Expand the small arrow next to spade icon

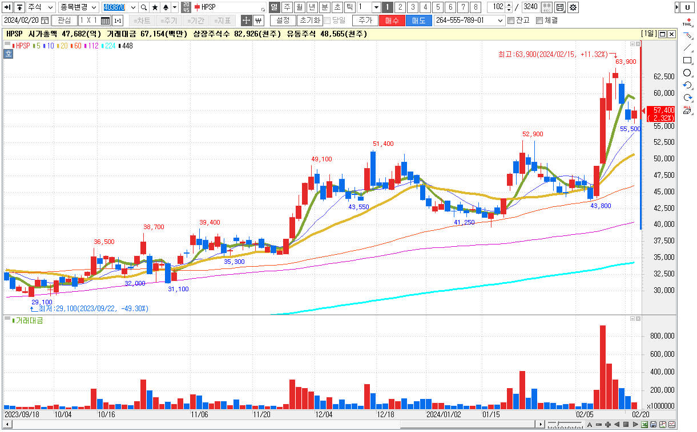(x=175, y=7)
